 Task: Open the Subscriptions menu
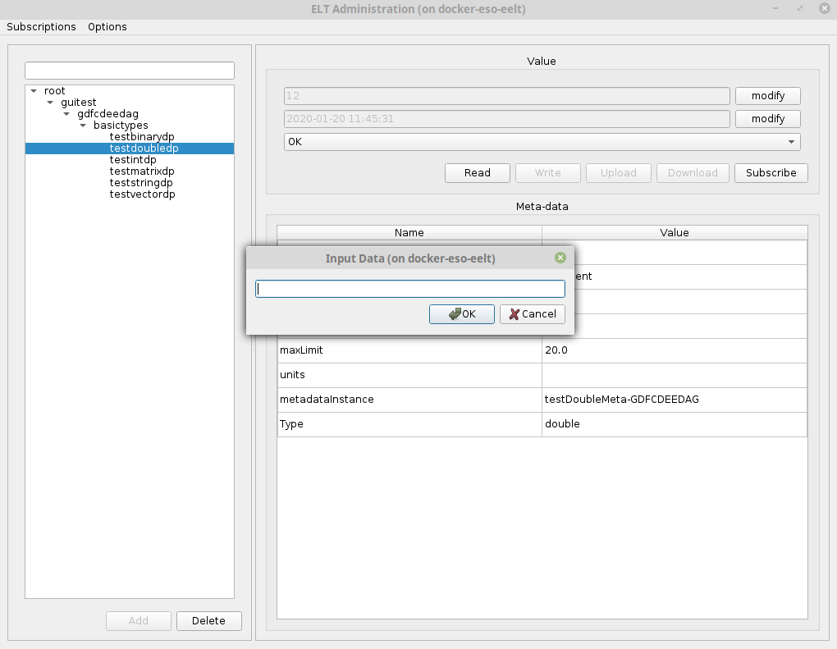[x=41, y=26]
